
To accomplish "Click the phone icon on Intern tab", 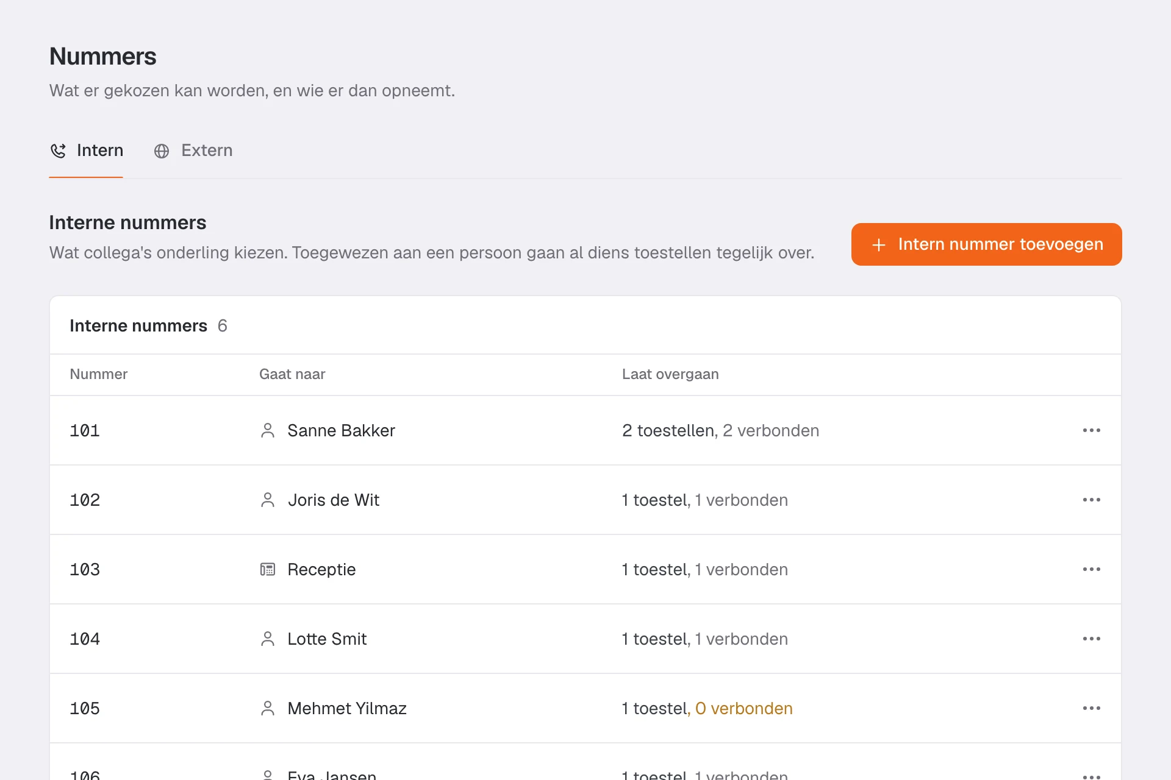I will point(58,151).
